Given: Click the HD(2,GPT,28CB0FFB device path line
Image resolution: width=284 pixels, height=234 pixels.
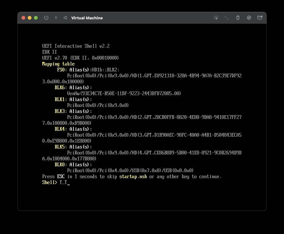Looking at the screenshot, I should point(154,117).
